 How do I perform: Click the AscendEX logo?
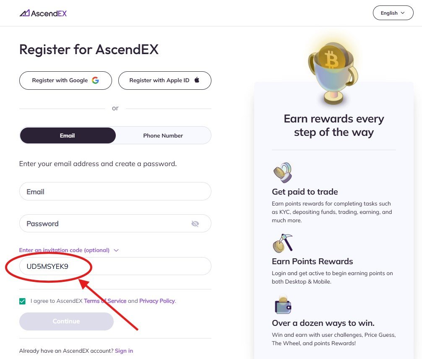[x=43, y=13]
